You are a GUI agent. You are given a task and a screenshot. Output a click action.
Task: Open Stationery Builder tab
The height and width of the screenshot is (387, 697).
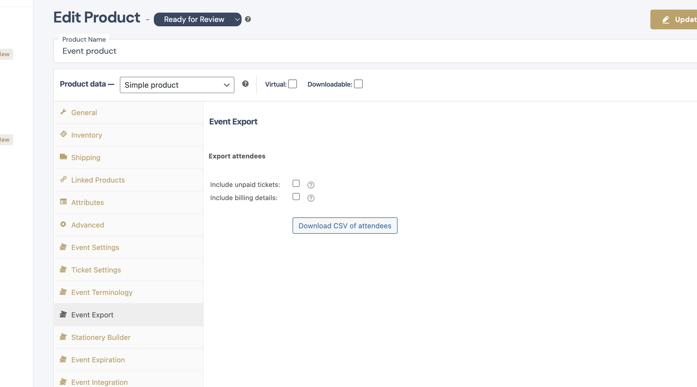[129, 337]
